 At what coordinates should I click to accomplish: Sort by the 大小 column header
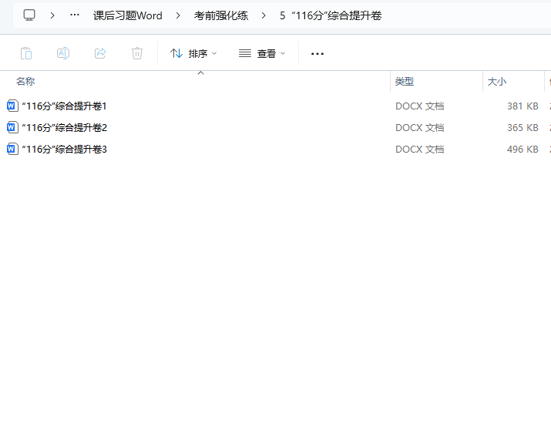pyautogui.click(x=497, y=81)
